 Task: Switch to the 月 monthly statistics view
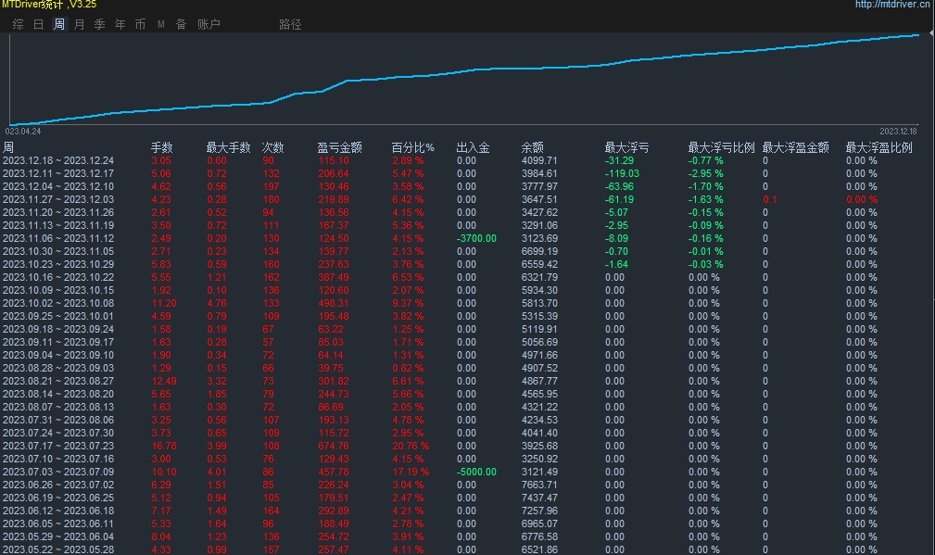pyautogui.click(x=80, y=25)
